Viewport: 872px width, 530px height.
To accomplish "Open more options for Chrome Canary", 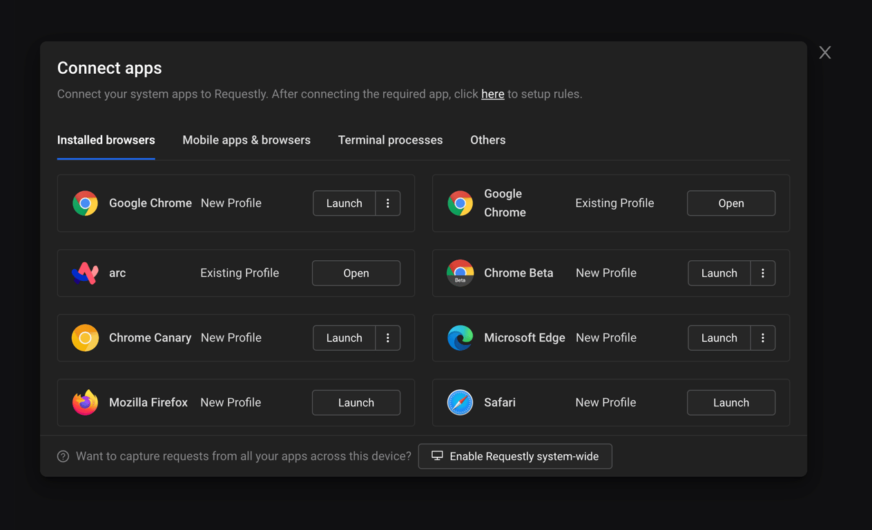I will tap(388, 338).
